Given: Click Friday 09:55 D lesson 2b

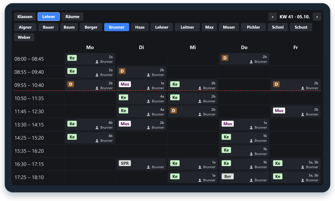Looking at the screenshot, I should point(296,85).
